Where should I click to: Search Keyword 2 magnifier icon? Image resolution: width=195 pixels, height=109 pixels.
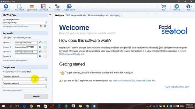point(40,47)
